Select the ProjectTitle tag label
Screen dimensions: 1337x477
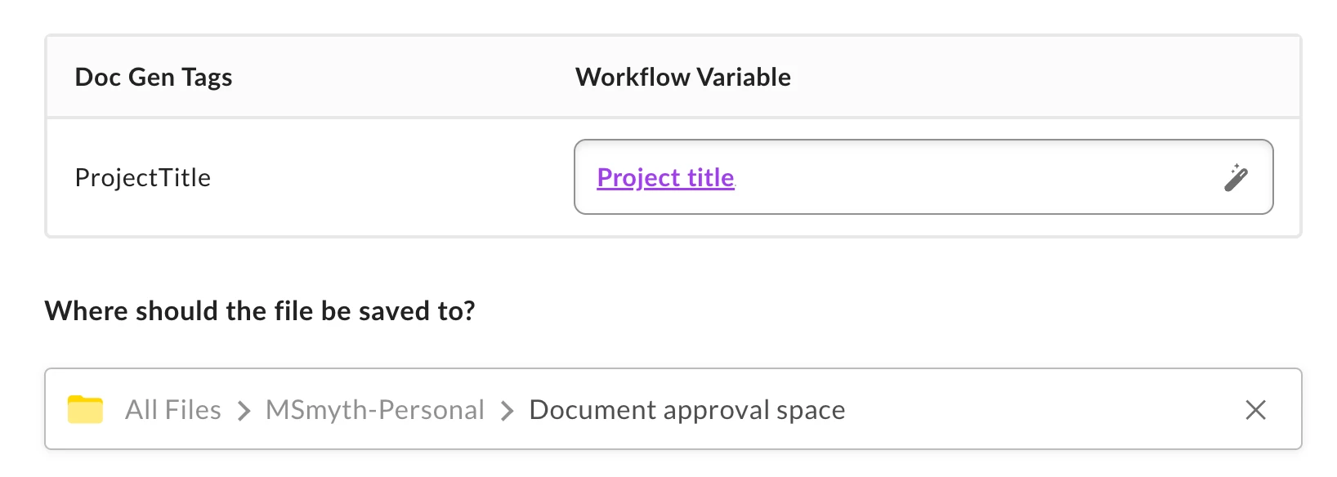click(x=143, y=177)
